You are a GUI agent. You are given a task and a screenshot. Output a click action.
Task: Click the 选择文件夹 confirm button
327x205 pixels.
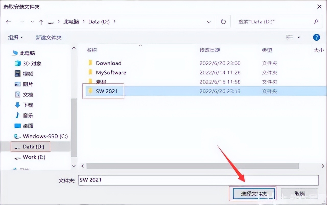(x=254, y=194)
